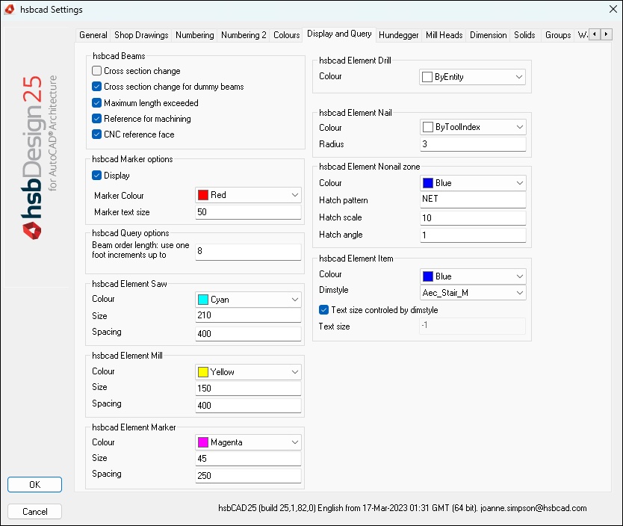
Task: Click Element Marker Spacing field
Action: click(x=248, y=476)
